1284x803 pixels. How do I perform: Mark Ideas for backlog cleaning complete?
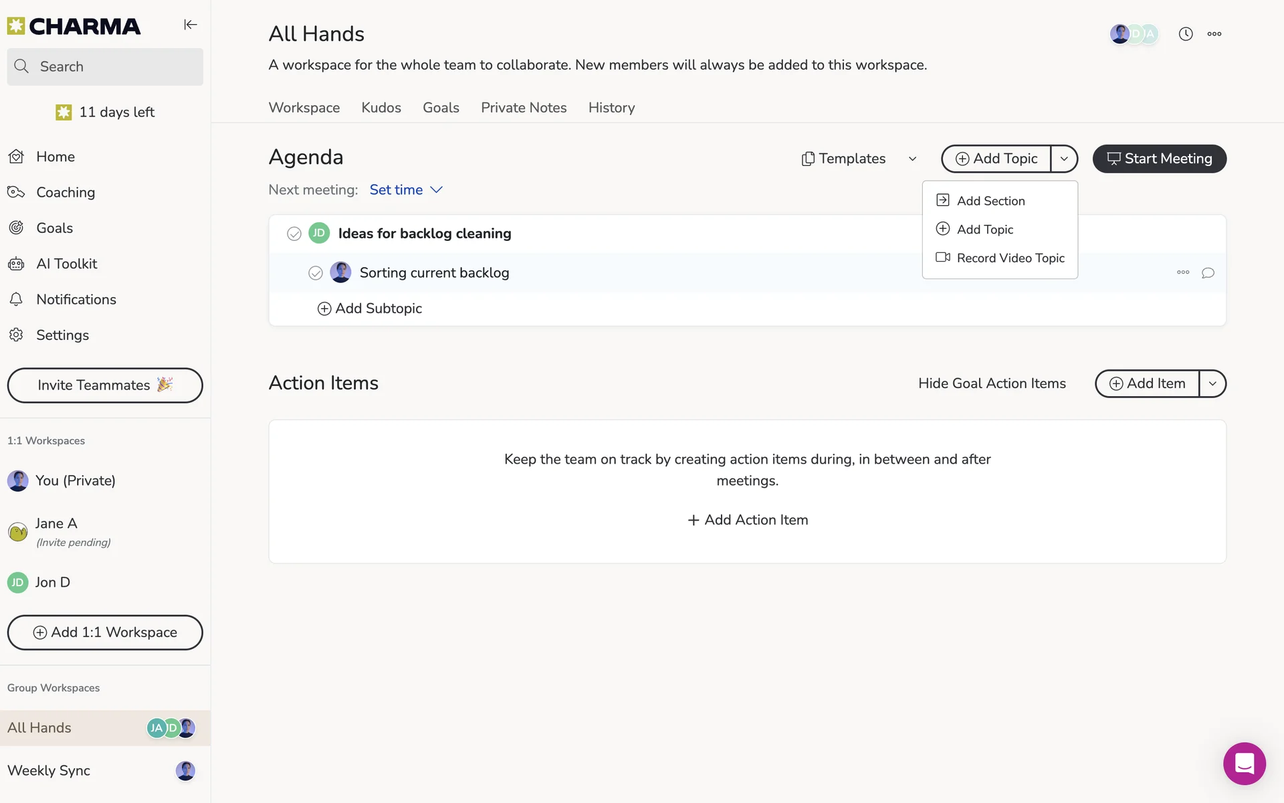(x=294, y=234)
